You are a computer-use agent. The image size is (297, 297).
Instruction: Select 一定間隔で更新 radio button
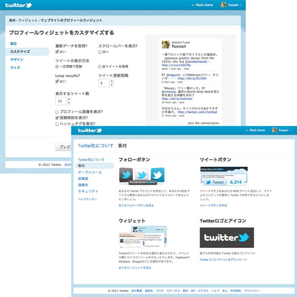click(x=57, y=67)
